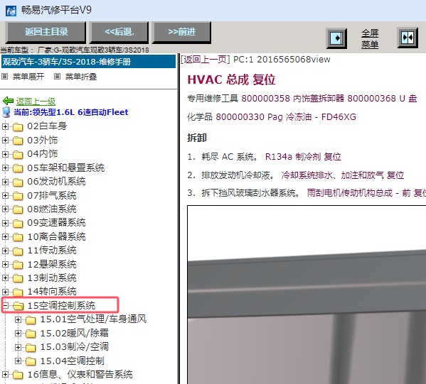Click the 返回上一级 link
The image size is (426, 384).
pos(36,102)
